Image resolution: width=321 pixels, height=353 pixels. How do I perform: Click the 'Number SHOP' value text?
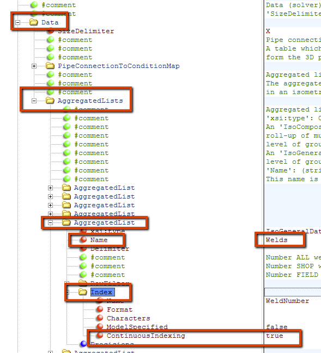pos(293,266)
